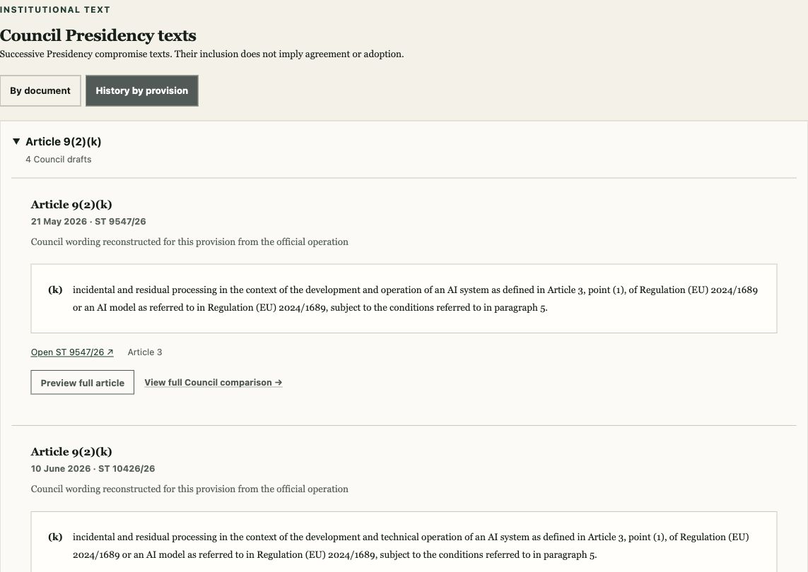The height and width of the screenshot is (572, 808).
Task: Open ST 9547/26 external link
Action: pos(72,352)
